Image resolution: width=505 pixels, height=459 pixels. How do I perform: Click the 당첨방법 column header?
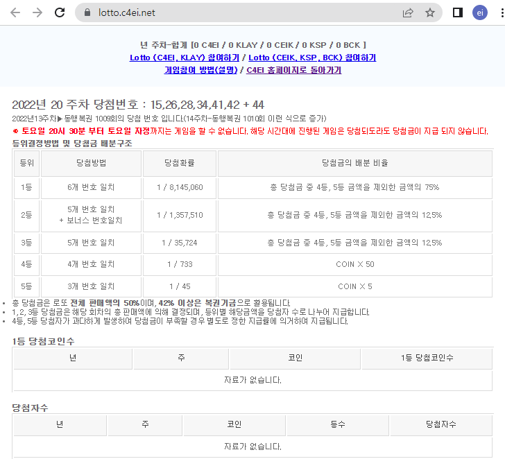91,163
